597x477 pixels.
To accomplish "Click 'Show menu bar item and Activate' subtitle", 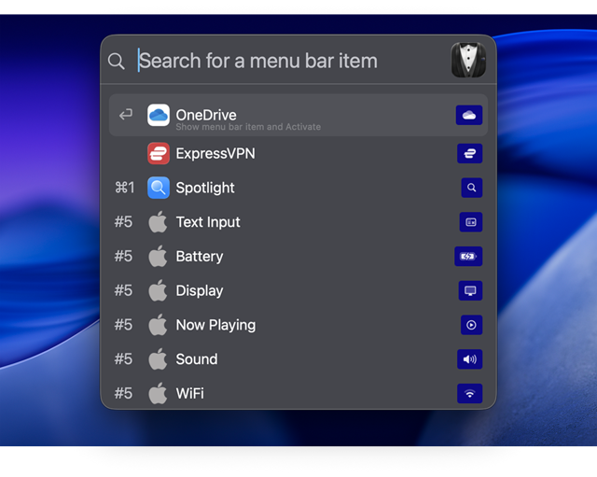I will click(x=248, y=127).
